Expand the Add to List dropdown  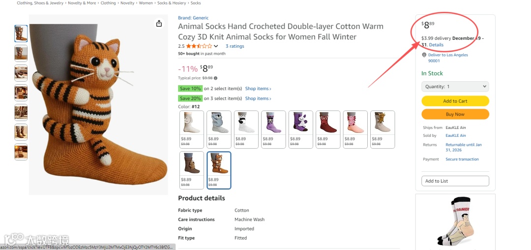[455, 181]
